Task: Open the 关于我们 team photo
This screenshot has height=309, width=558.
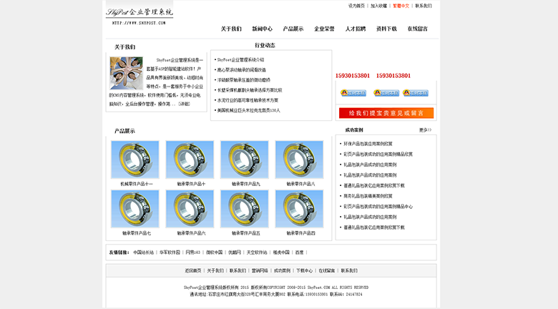Action: [x=126, y=73]
